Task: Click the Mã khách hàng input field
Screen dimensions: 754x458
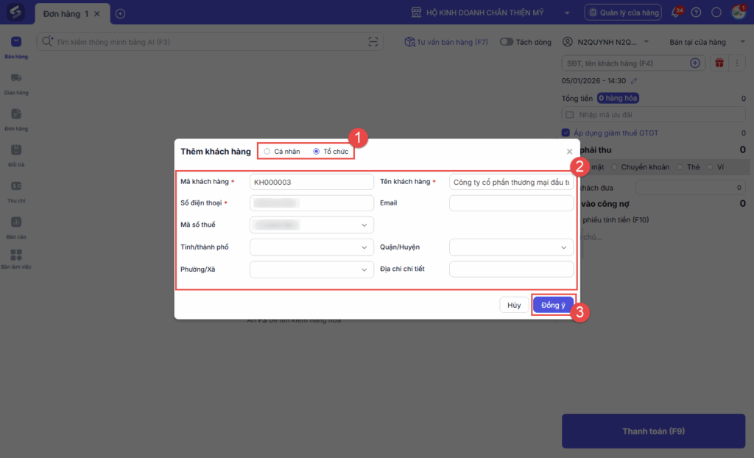Action: [x=311, y=182]
